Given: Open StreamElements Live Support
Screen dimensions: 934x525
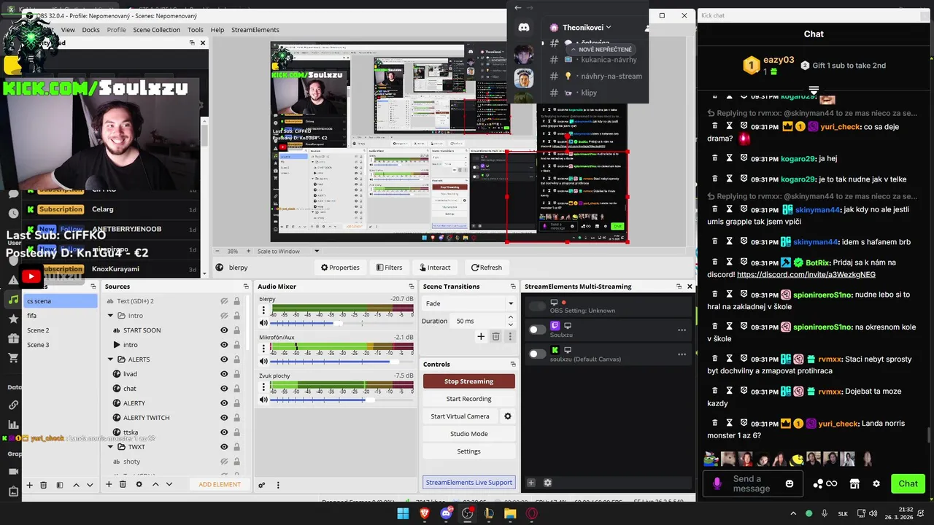Looking at the screenshot, I should click(x=469, y=482).
